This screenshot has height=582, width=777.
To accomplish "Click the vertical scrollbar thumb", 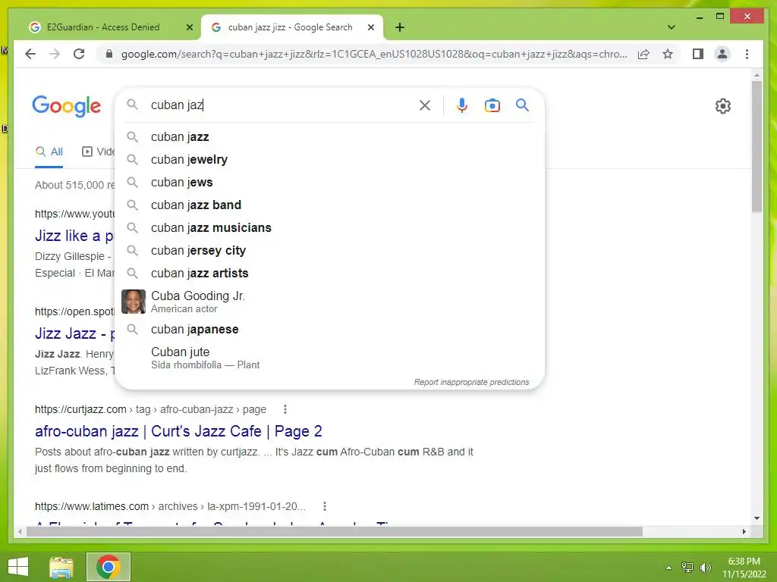I will tap(757, 146).
